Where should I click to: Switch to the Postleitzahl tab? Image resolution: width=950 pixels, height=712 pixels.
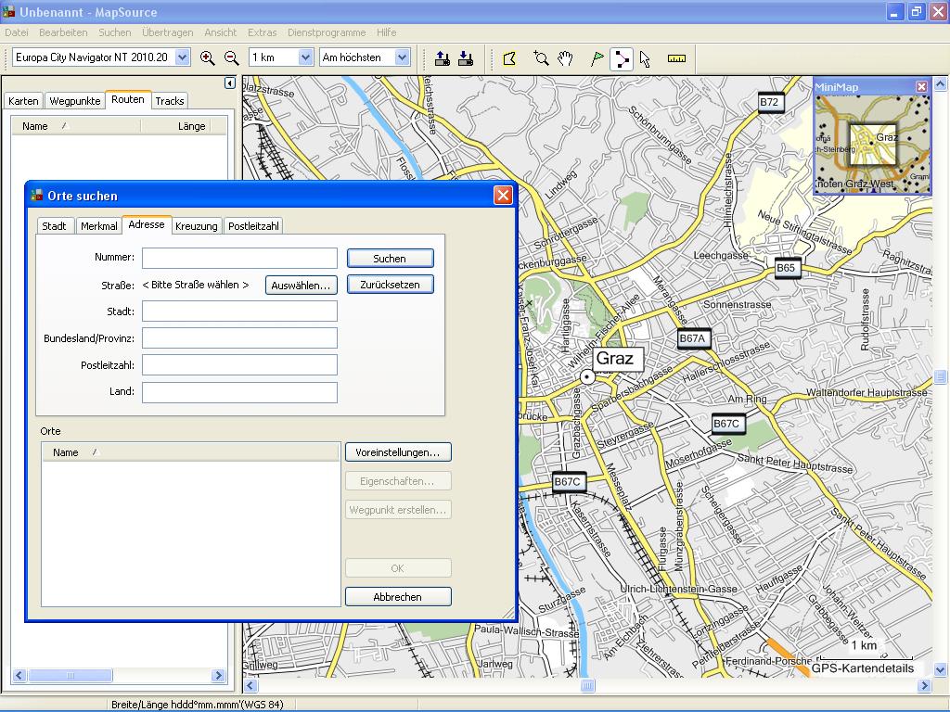click(253, 226)
